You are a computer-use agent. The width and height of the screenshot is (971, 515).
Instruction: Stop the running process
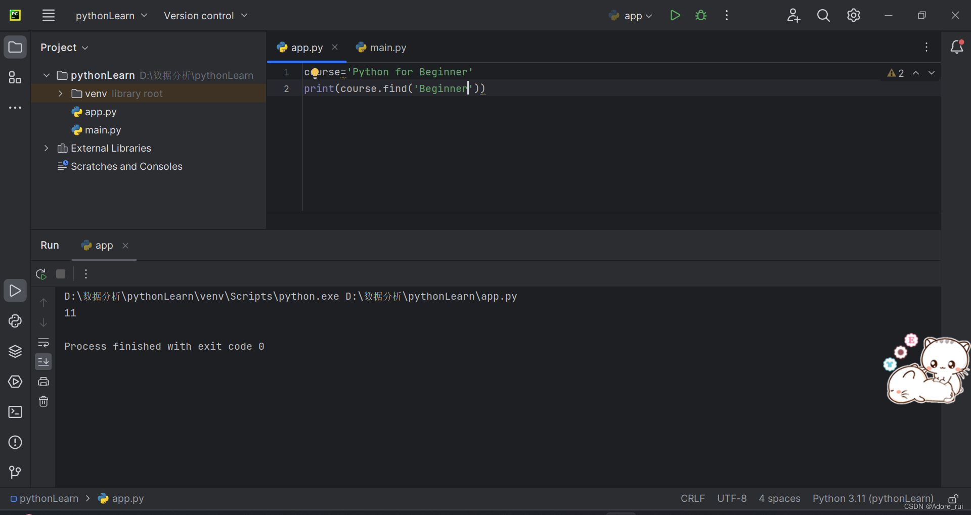coord(60,273)
